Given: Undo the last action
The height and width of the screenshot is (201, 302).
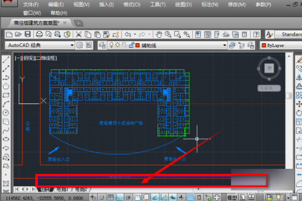Looking at the screenshot, I should point(128,35).
